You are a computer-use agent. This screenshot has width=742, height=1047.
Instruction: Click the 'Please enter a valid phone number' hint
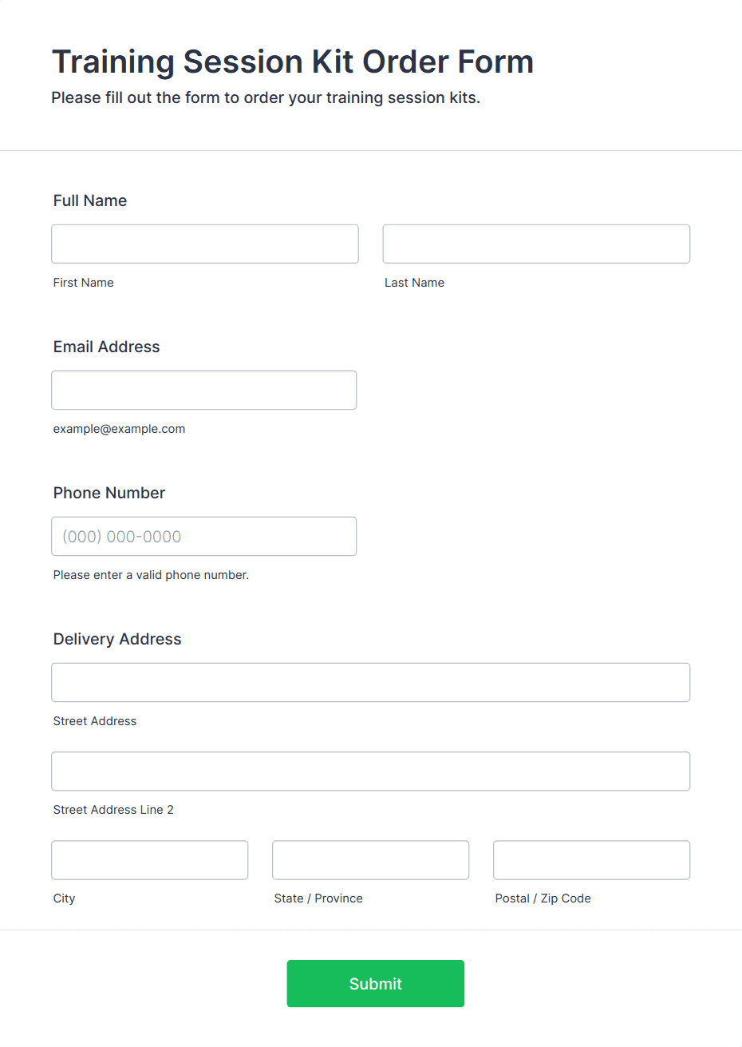click(152, 575)
